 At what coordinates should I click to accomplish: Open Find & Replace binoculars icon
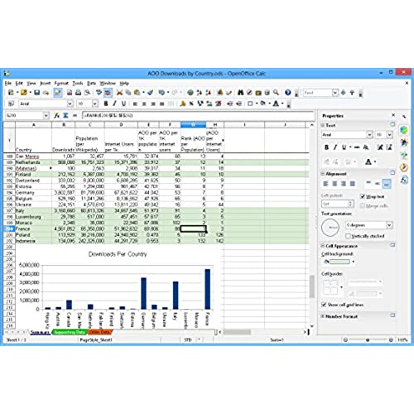pyautogui.click(x=240, y=93)
